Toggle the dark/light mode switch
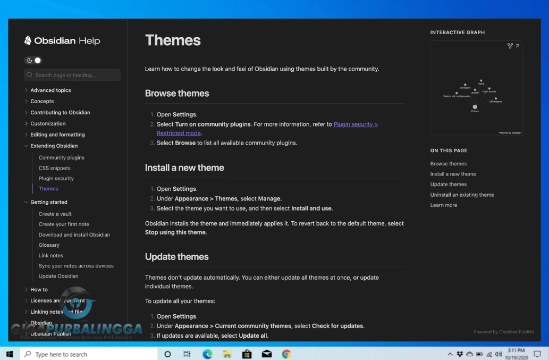The width and height of the screenshot is (549, 360). click(x=33, y=60)
